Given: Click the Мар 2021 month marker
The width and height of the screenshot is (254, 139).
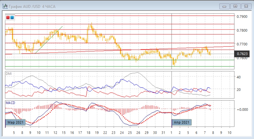Looking at the screenshot, I should pyautogui.click(x=15, y=122).
